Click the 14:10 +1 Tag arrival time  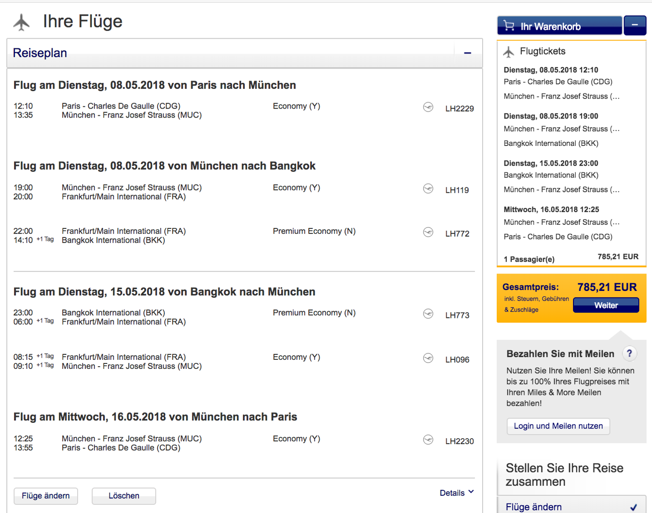(33, 240)
